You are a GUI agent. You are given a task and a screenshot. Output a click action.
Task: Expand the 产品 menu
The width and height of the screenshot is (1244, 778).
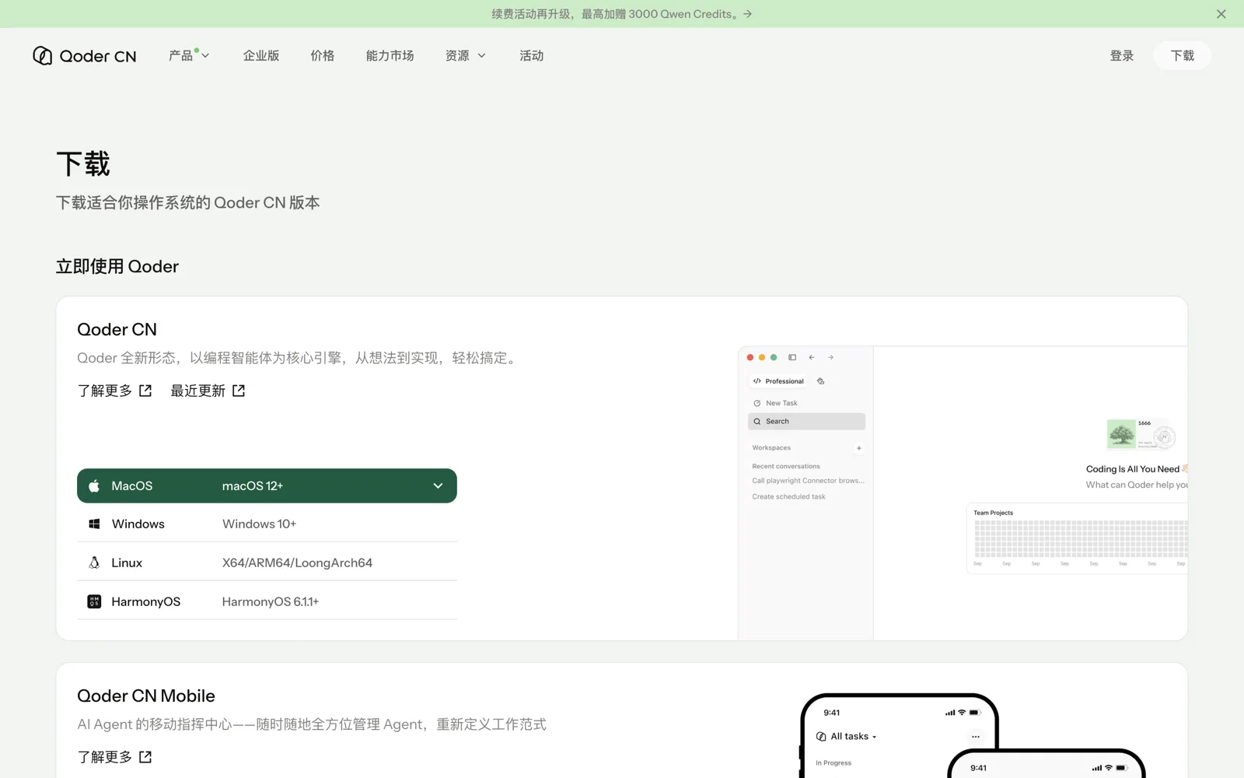(x=189, y=55)
